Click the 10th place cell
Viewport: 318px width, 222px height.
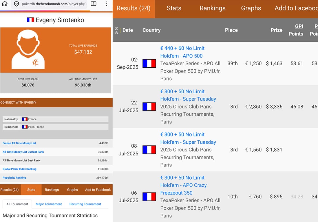coord(232,197)
